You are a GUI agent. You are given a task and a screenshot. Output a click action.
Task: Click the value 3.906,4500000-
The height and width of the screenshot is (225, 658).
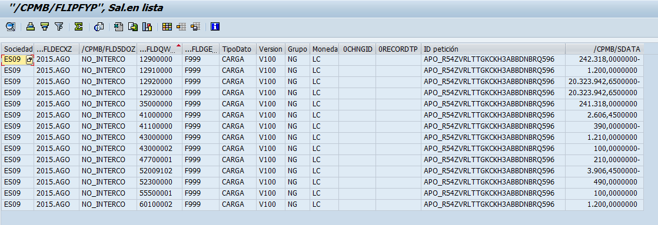(x=614, y=171)
